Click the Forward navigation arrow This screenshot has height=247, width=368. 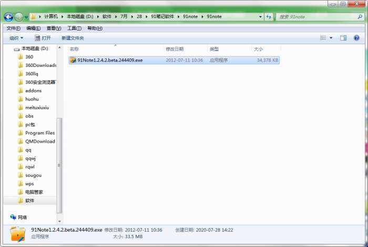pos(19,17)
